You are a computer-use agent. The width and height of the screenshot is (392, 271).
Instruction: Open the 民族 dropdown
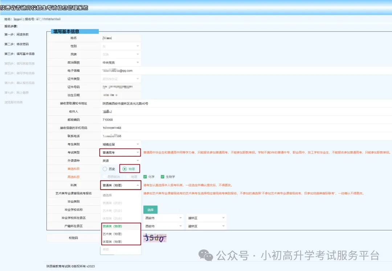121,54
